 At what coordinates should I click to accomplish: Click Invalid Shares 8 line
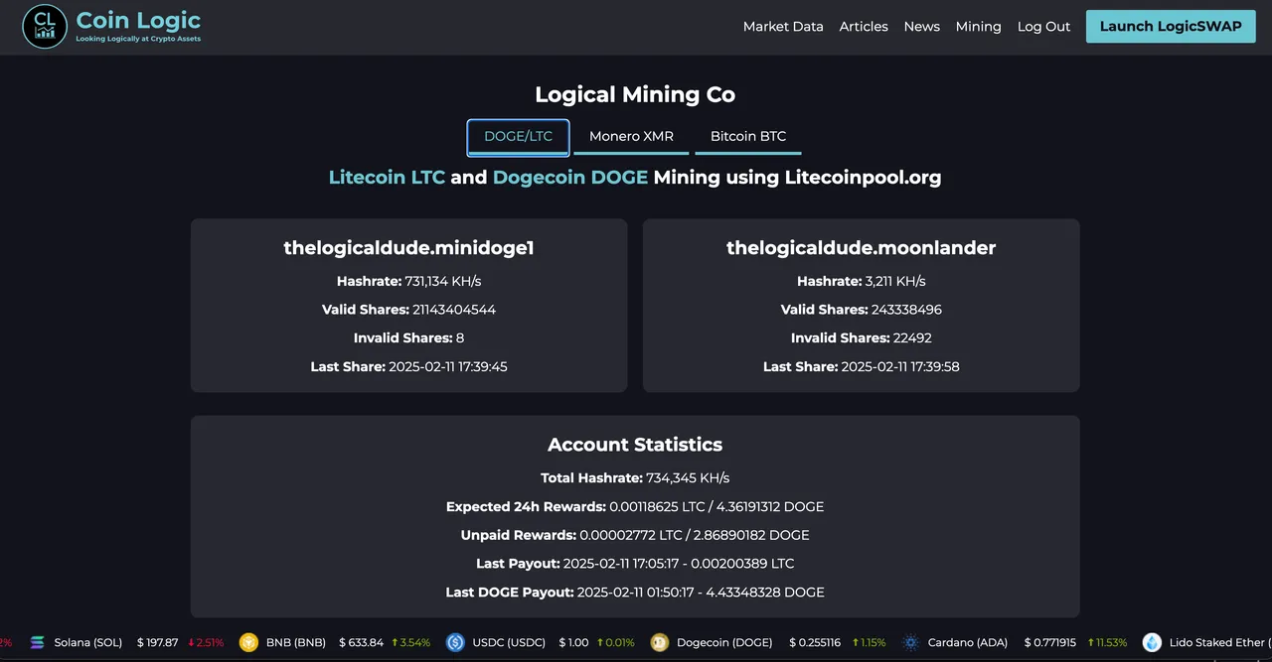[x=408, y=338]
